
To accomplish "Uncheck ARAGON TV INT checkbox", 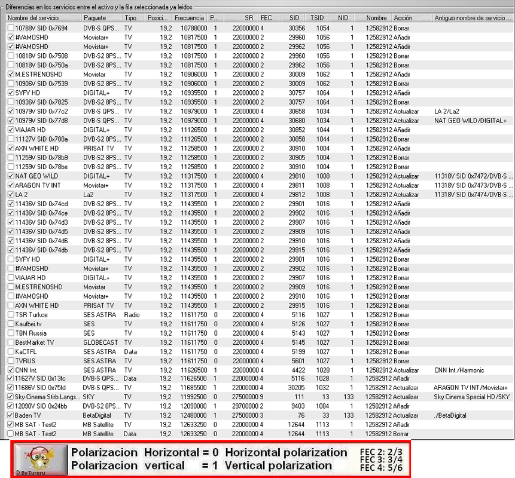I will 11,185.
